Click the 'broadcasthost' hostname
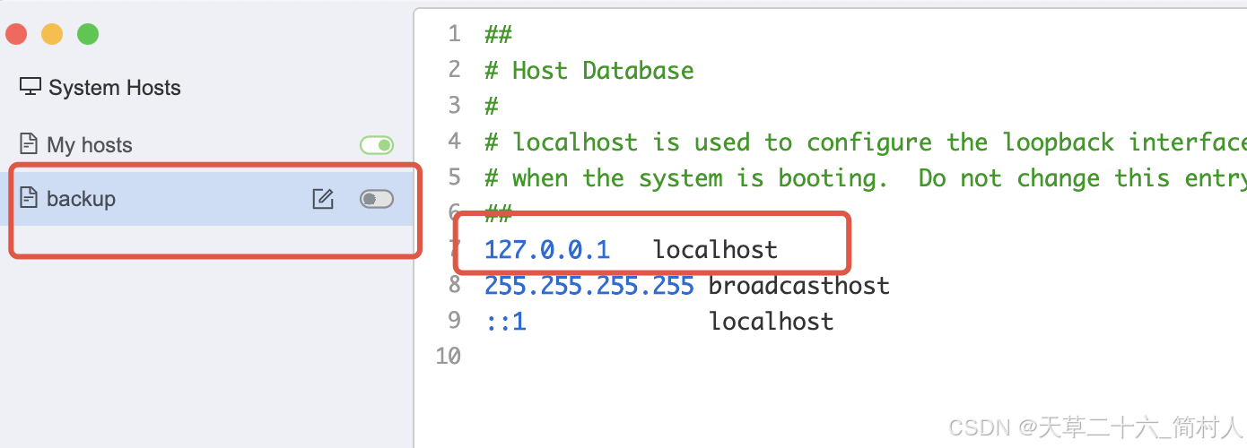 799,285
